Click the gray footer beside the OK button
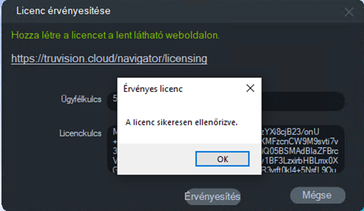Screen dimensions: 364x211 156,159
